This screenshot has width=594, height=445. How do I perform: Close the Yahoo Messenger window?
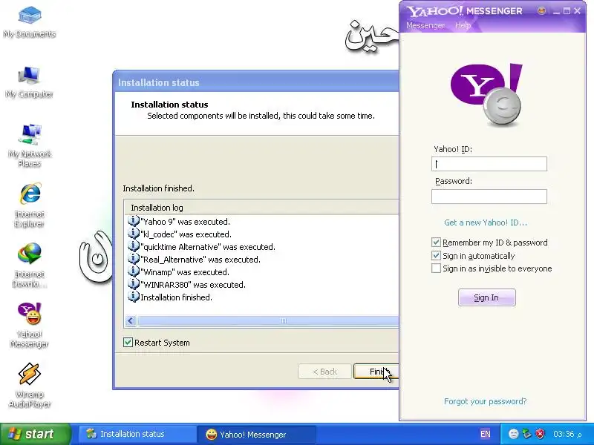click(578, 11)
